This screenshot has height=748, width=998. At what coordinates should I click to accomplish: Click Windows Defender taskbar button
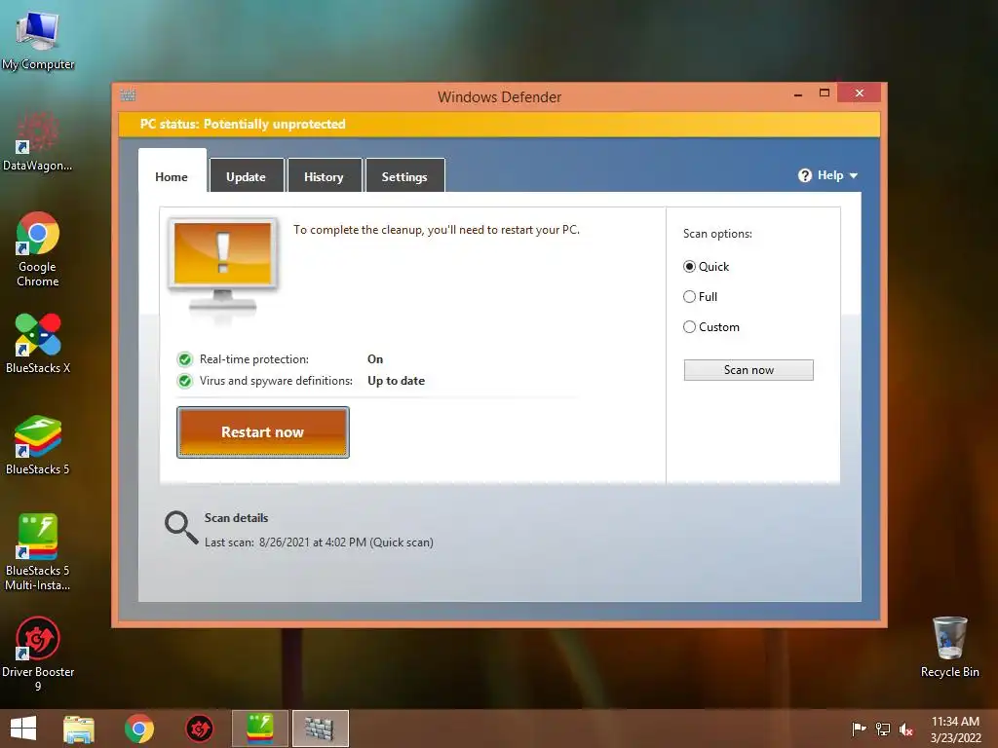(320, 729)
